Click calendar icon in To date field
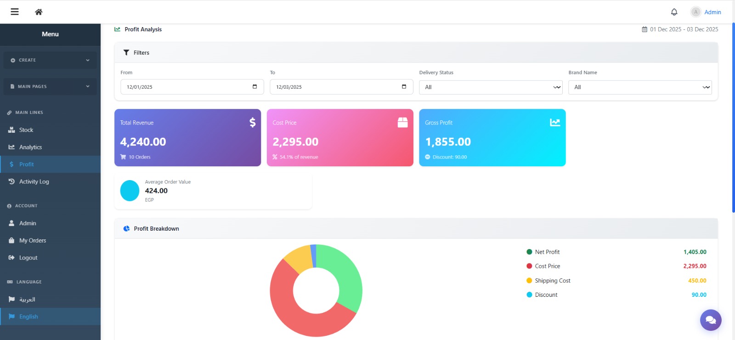This screenshot has width=735, height=340. click(404, 87)
